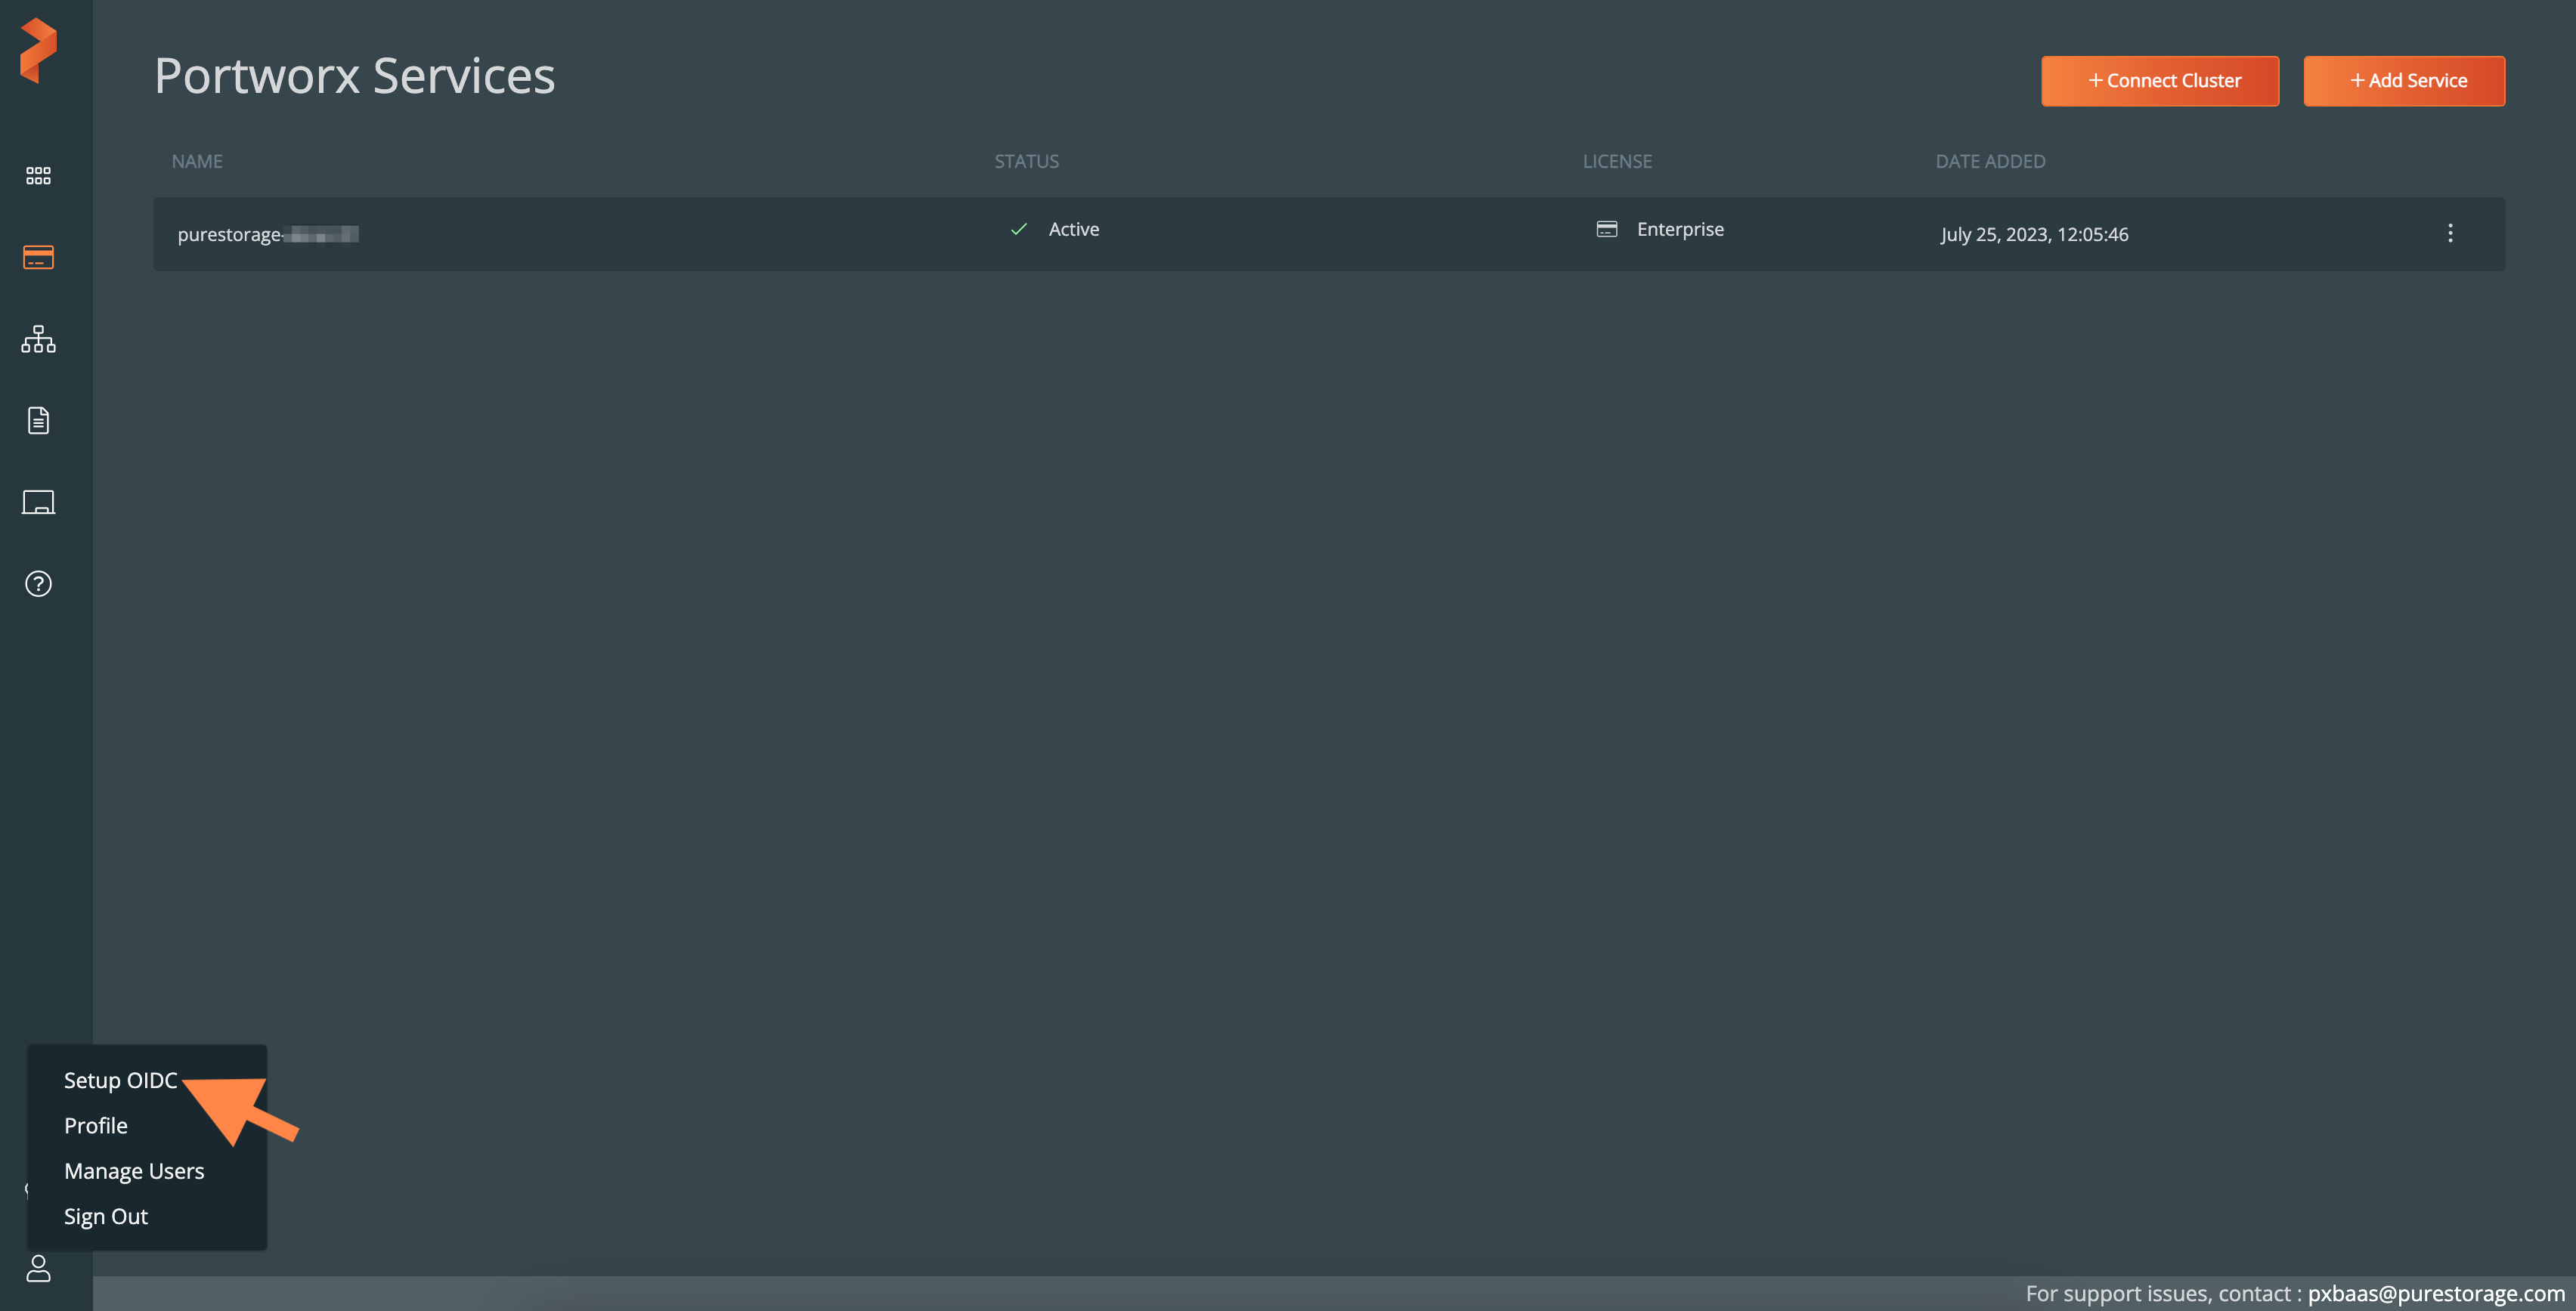Image resolution: width=2576 pixels, height=1311 pixels.
Task: Select Profile from the user context menu
Action: point(95,1125)
